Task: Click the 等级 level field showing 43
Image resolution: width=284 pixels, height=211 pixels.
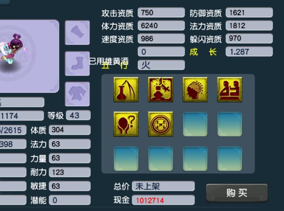Action: coord(78,115)
